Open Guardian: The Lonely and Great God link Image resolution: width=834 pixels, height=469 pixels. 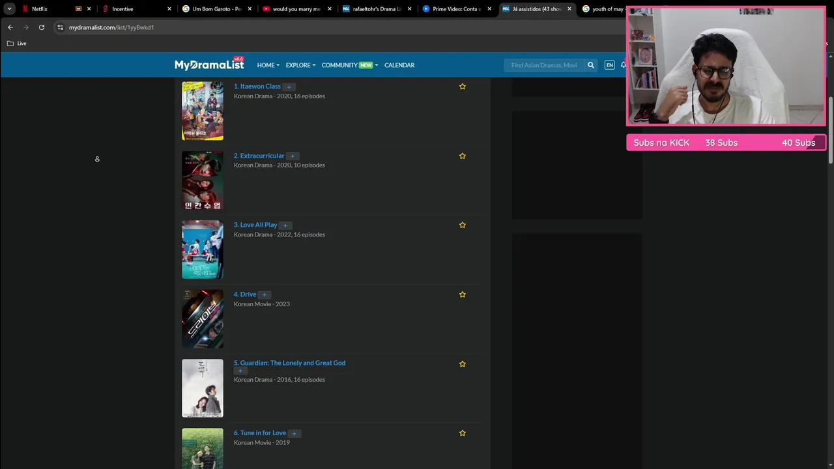click(290, 363)
